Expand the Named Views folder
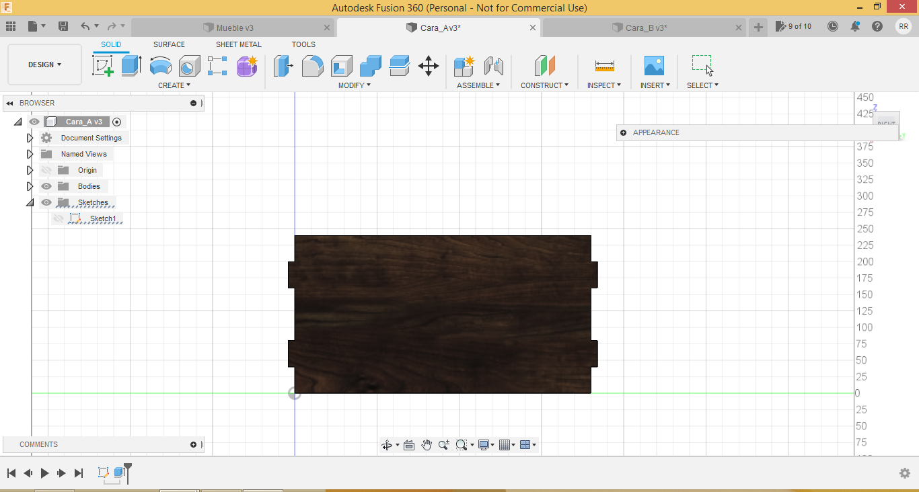Image resolution: width=919 pixels, height=492 pixels. (x=30, y=154)
